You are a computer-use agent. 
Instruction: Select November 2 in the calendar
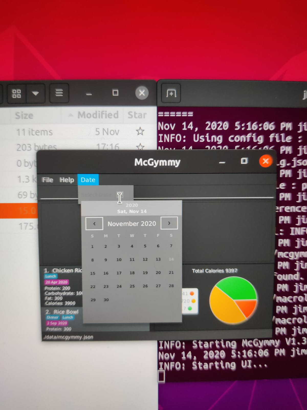tap(105, 246)
